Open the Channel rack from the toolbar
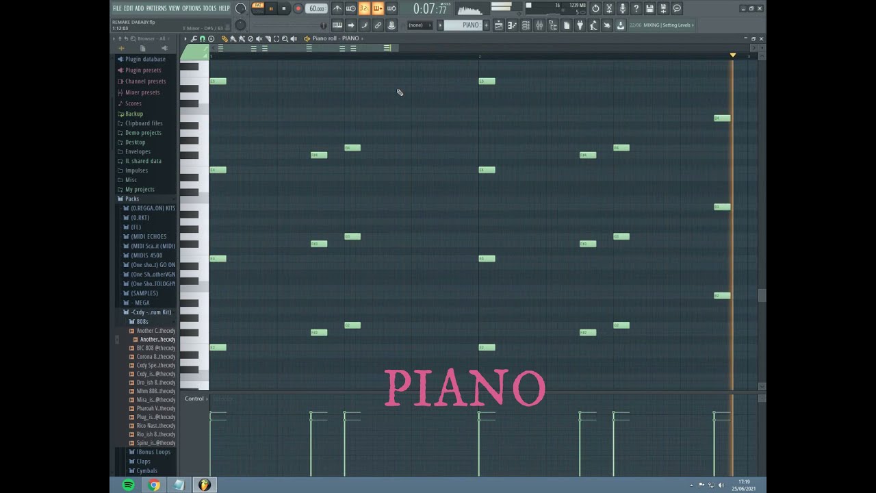 click(x=526, y=25)
